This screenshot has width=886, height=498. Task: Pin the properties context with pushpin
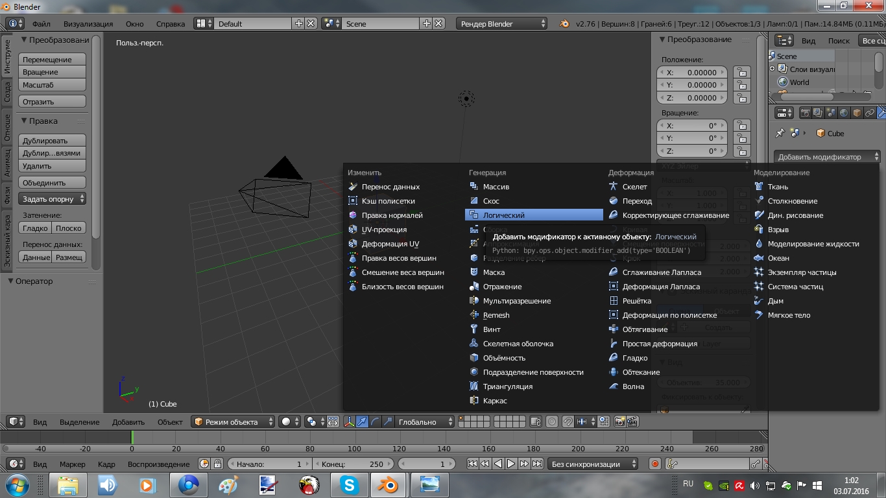[x=780, y=133]
